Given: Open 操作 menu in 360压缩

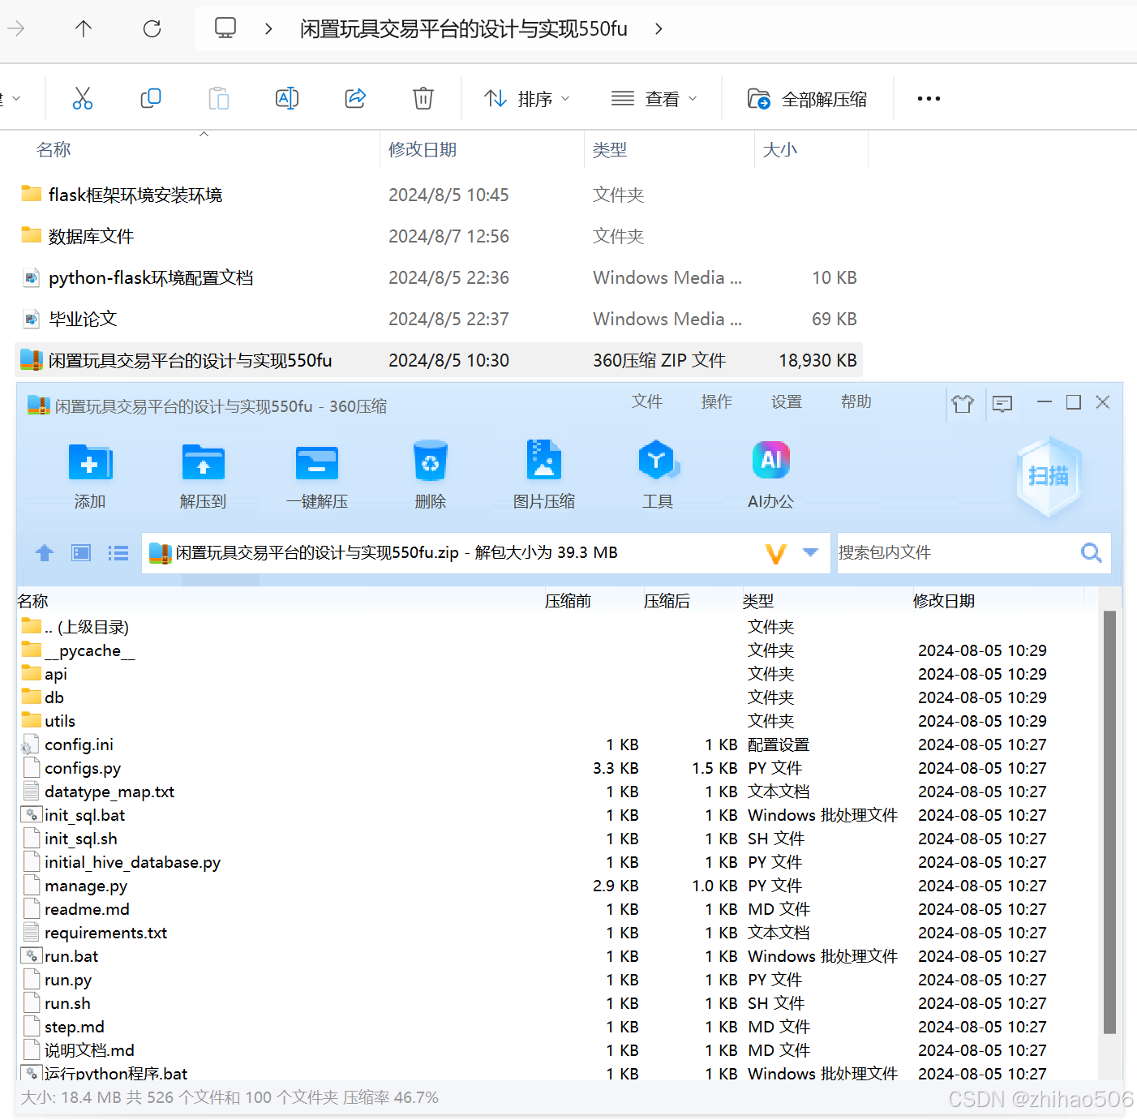Looking at the screenshot, I should coord(717,401).
